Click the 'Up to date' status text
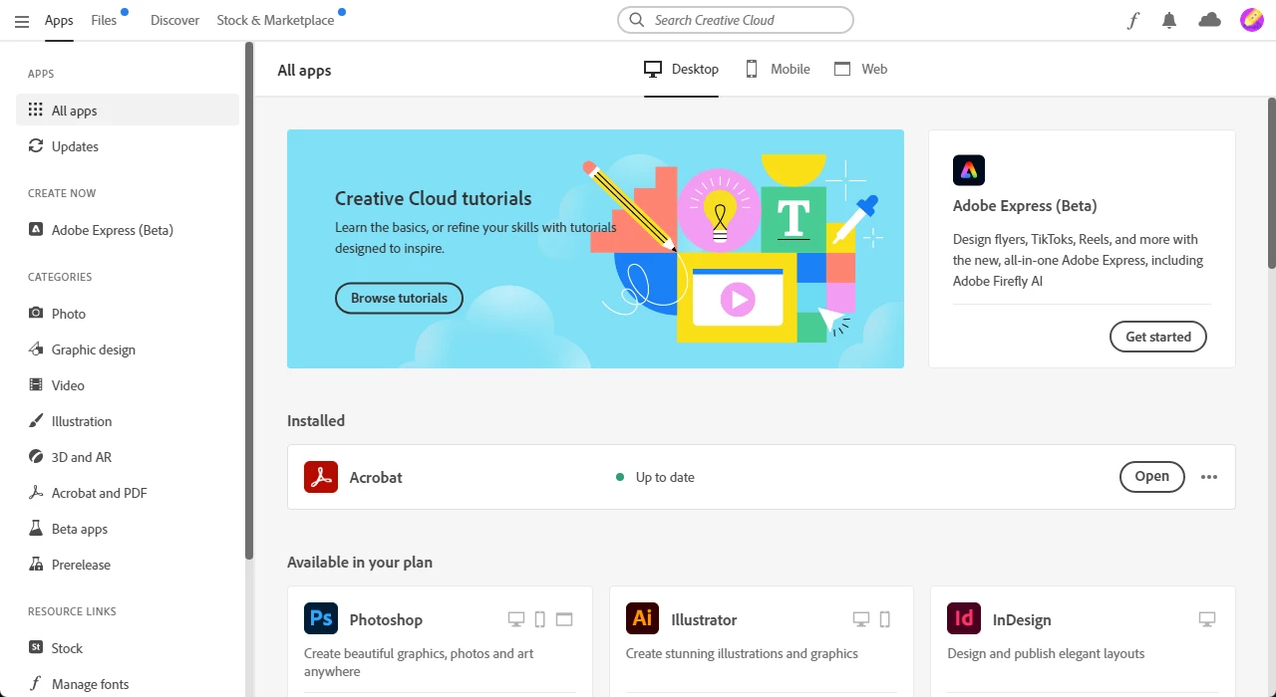The width and height of the screenshot is (1276, 697). 665,477
